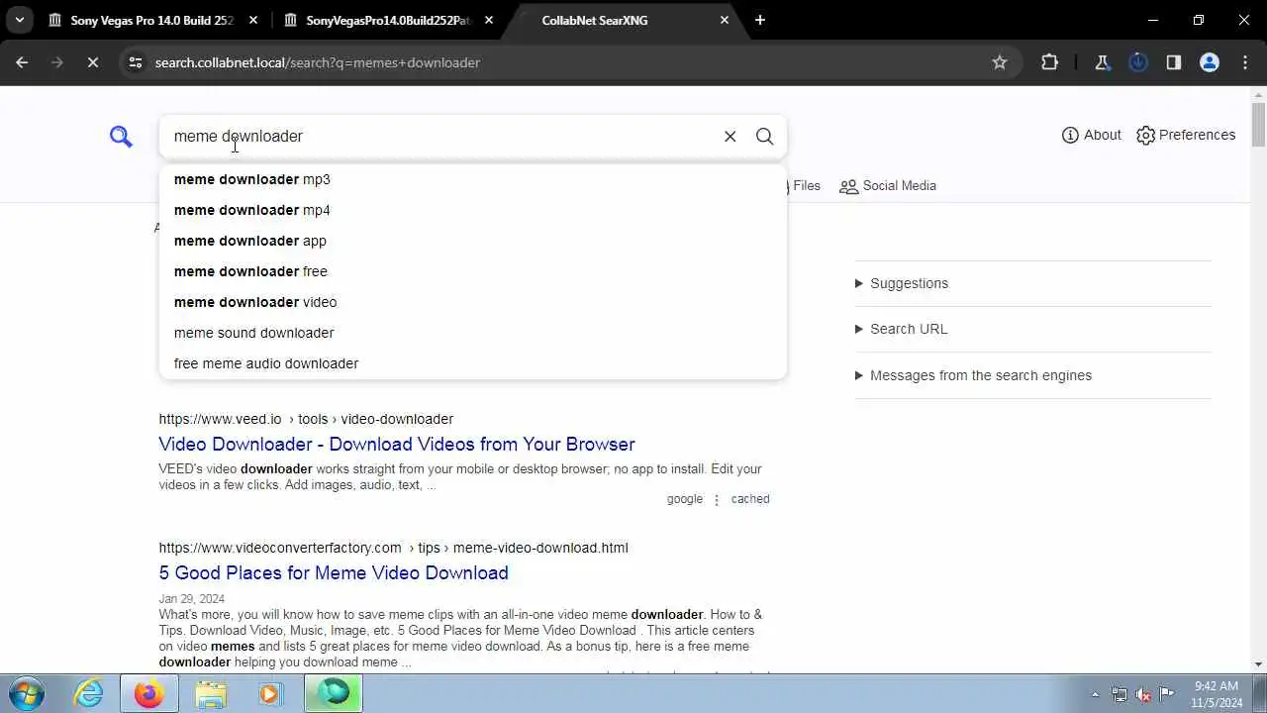
Task: Open tab search dropdown arrow
Action: 20,20
